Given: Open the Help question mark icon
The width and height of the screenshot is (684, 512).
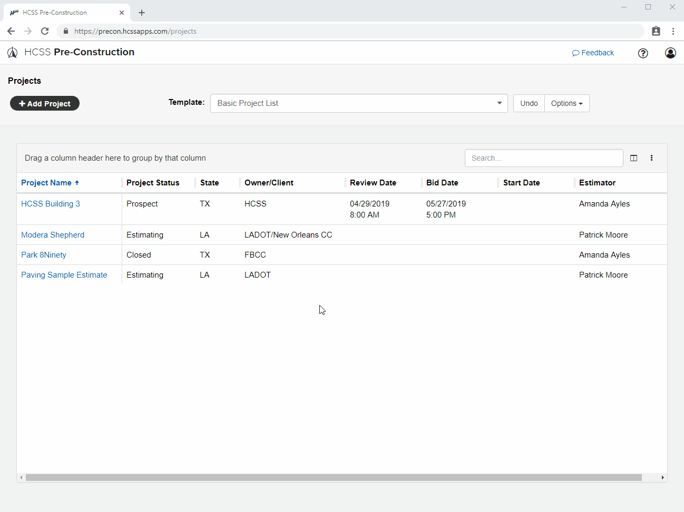Looking at the screenshot, I should [x=643, y=53].
